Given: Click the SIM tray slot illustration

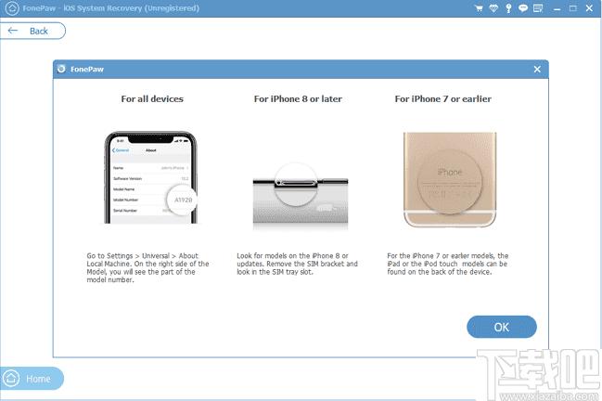Looking at the screenshot, I should point(301,195).
